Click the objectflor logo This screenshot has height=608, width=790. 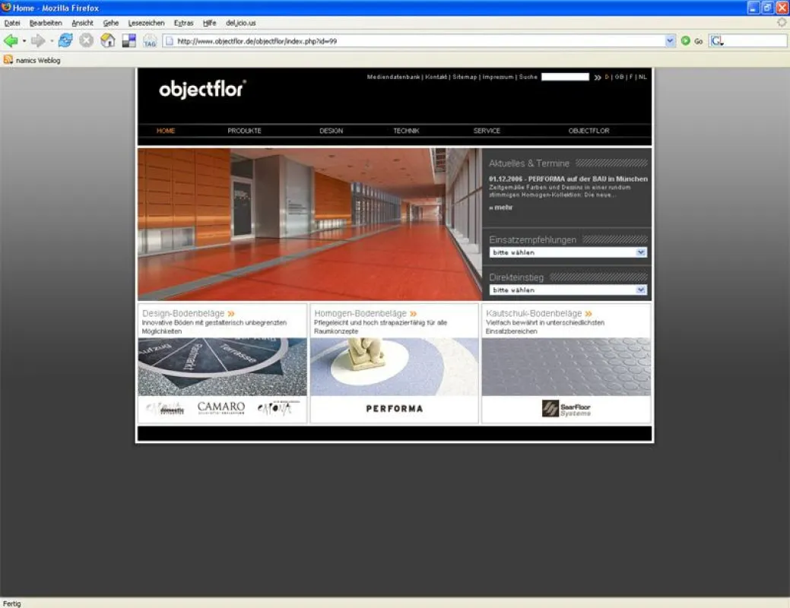tap(202, 89)
